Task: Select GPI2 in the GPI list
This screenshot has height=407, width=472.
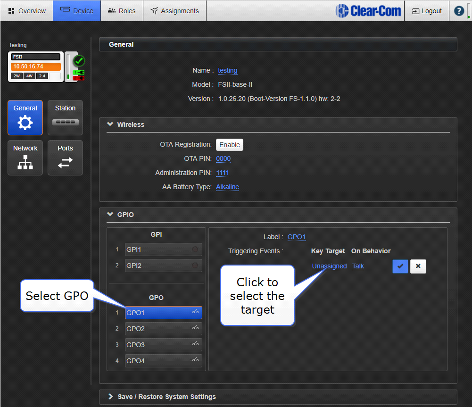Action: pyautogui.click(x=164, y=266)
